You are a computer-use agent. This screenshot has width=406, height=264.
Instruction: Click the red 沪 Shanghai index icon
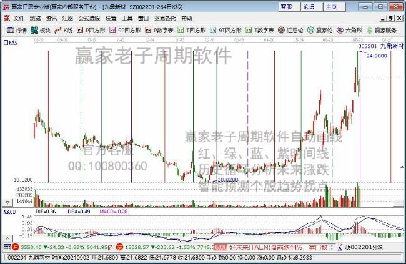pos(15,247)
